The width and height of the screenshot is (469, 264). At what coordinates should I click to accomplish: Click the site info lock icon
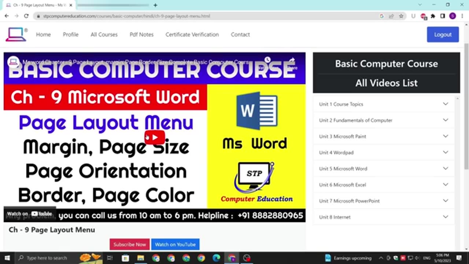point(38,16)
